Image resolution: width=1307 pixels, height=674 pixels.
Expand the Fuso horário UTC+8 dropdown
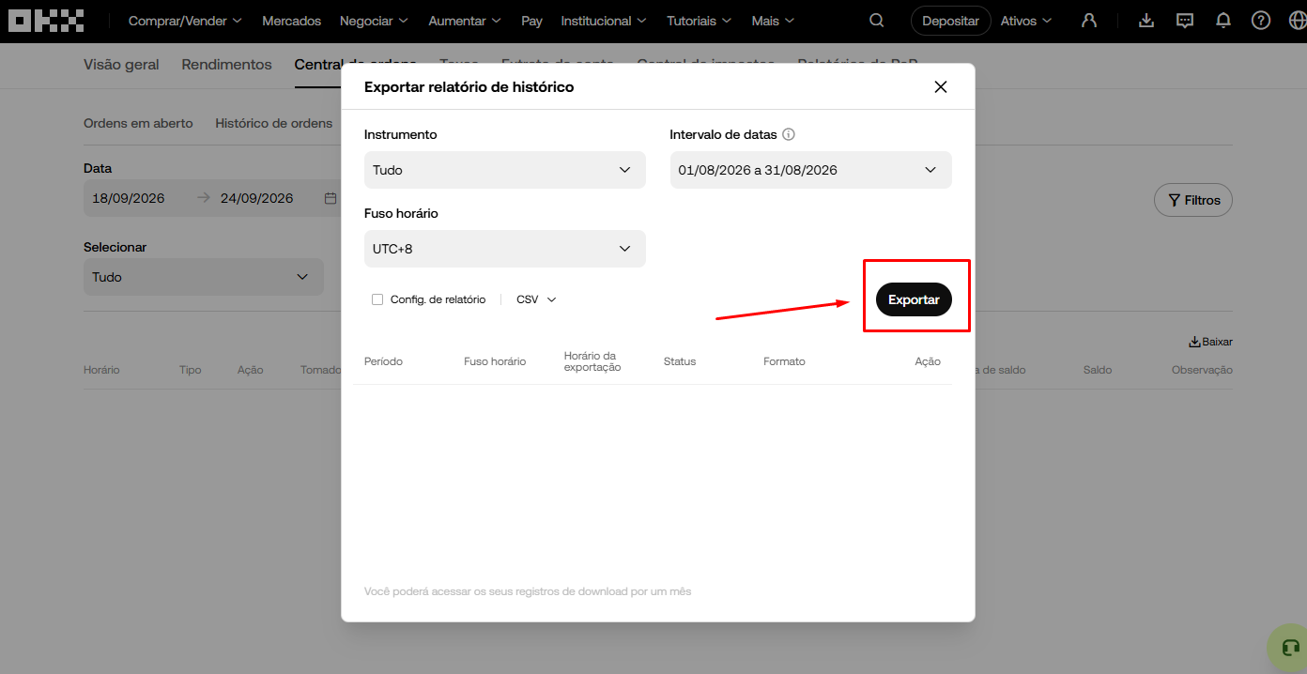point(505,249)
